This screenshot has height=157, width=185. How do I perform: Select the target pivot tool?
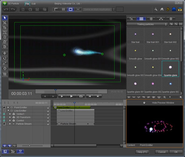click(5, 69)
